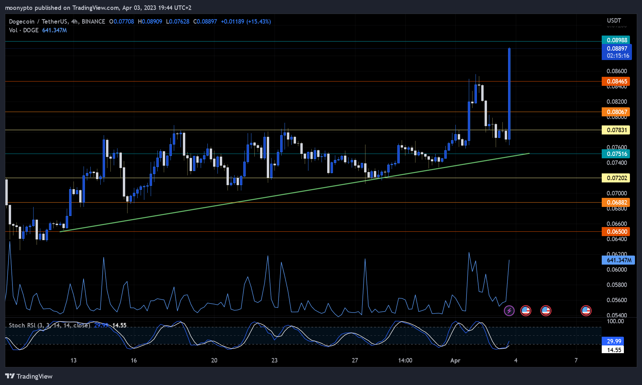642x385 pixels.
Task: Click the 0.08465 orange price label
Action: [x=616, y=81]
